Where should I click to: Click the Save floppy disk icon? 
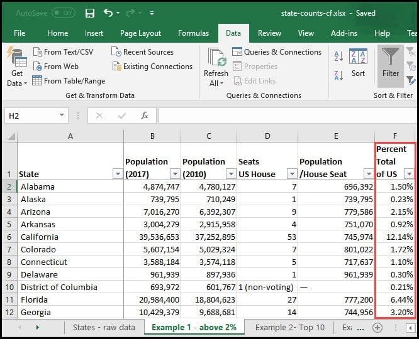(x=90, y=13)
